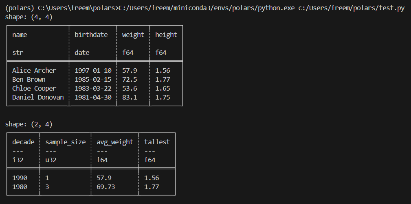Click the height column header text

coord(166,35)
